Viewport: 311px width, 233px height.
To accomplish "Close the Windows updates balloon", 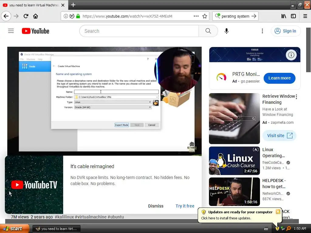I will (x=278, y=211).
